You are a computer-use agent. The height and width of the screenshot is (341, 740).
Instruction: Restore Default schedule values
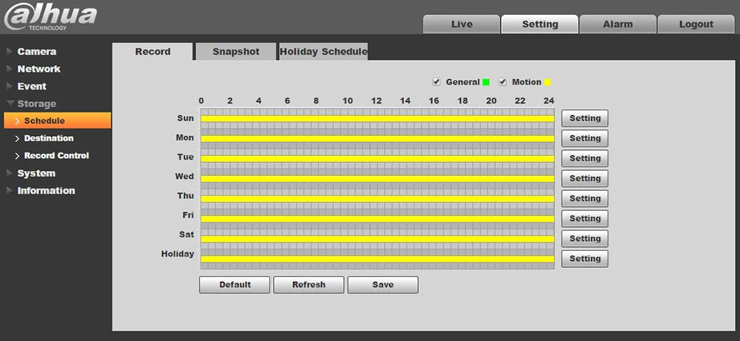pos(235,285)
